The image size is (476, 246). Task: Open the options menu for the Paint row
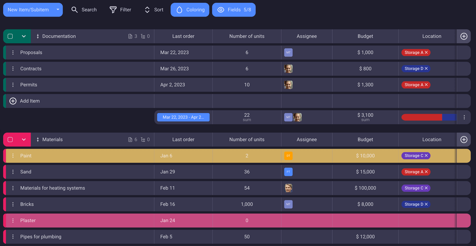[x=13, y=155]
